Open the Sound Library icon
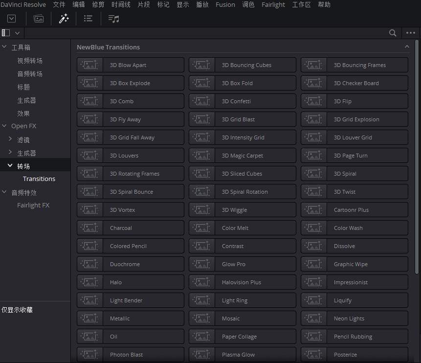 pos(113,19)
